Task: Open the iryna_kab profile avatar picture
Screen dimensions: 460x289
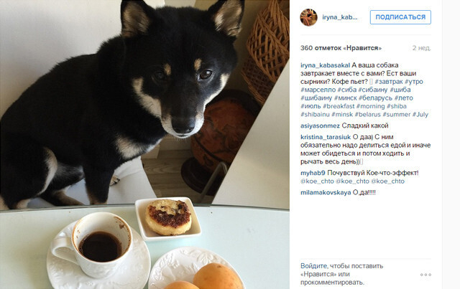Action: coord(308,17)
